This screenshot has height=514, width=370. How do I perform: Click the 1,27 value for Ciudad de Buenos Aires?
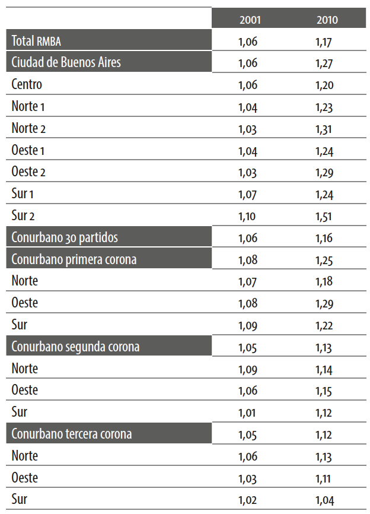click(324, 63)
